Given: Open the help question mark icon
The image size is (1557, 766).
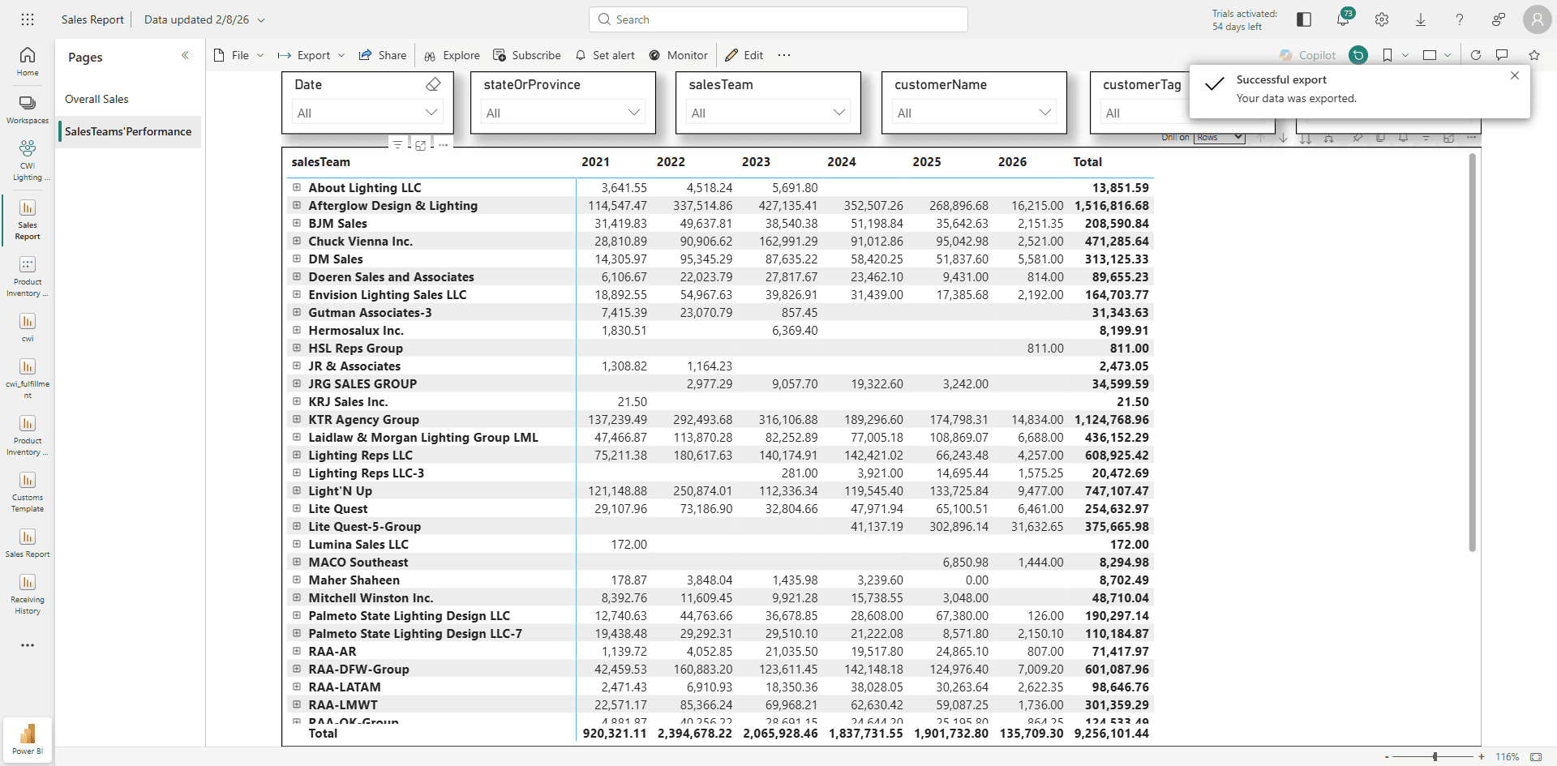Looking at the screenshot, I should [x=1460, y=19].
